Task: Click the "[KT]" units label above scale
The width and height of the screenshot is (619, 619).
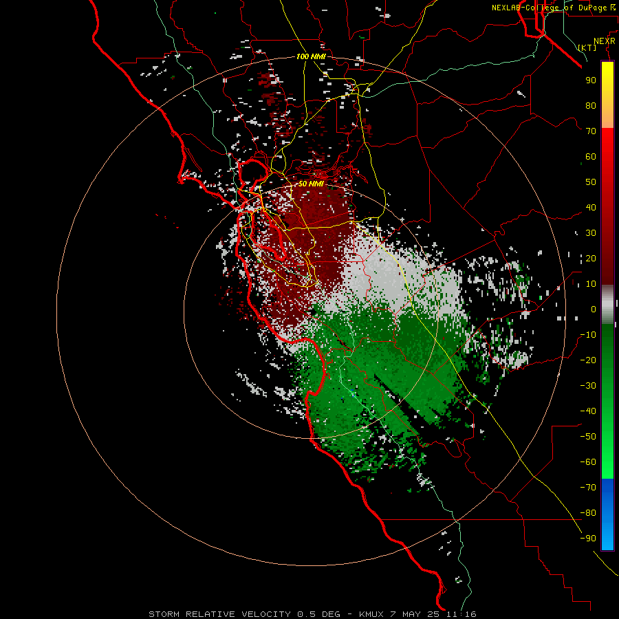Action: point(587,47)
